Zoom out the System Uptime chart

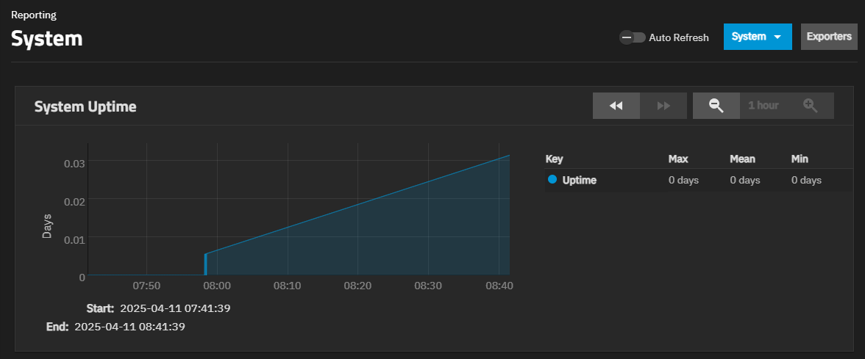[716, 106]
